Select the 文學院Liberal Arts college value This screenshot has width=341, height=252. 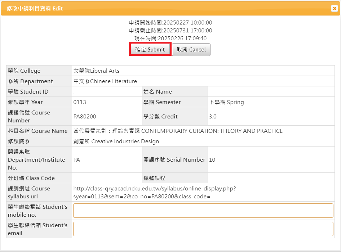[x=96, y=71]
